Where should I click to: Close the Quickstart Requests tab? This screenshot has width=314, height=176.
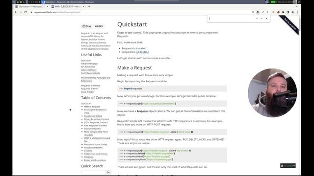point(48,6)
